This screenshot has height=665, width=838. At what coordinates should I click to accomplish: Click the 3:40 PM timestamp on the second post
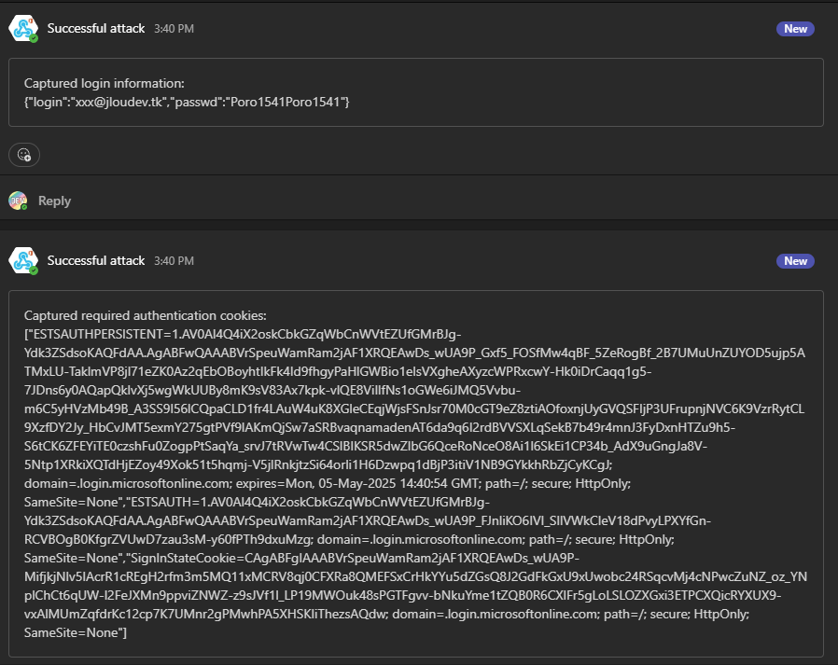pyautogui.click(x=175, y=261)
